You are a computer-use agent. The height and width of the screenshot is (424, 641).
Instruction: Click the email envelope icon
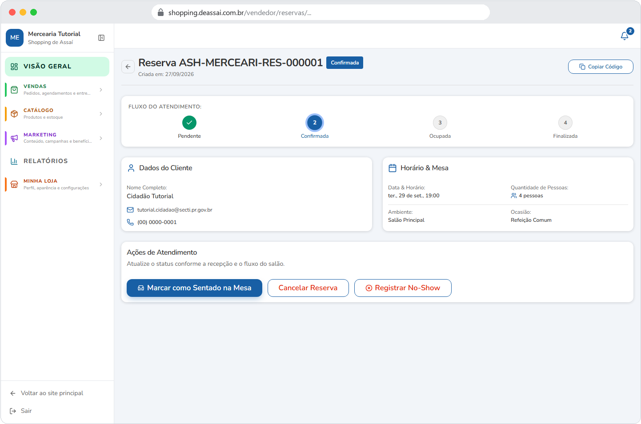pos(130,210)
